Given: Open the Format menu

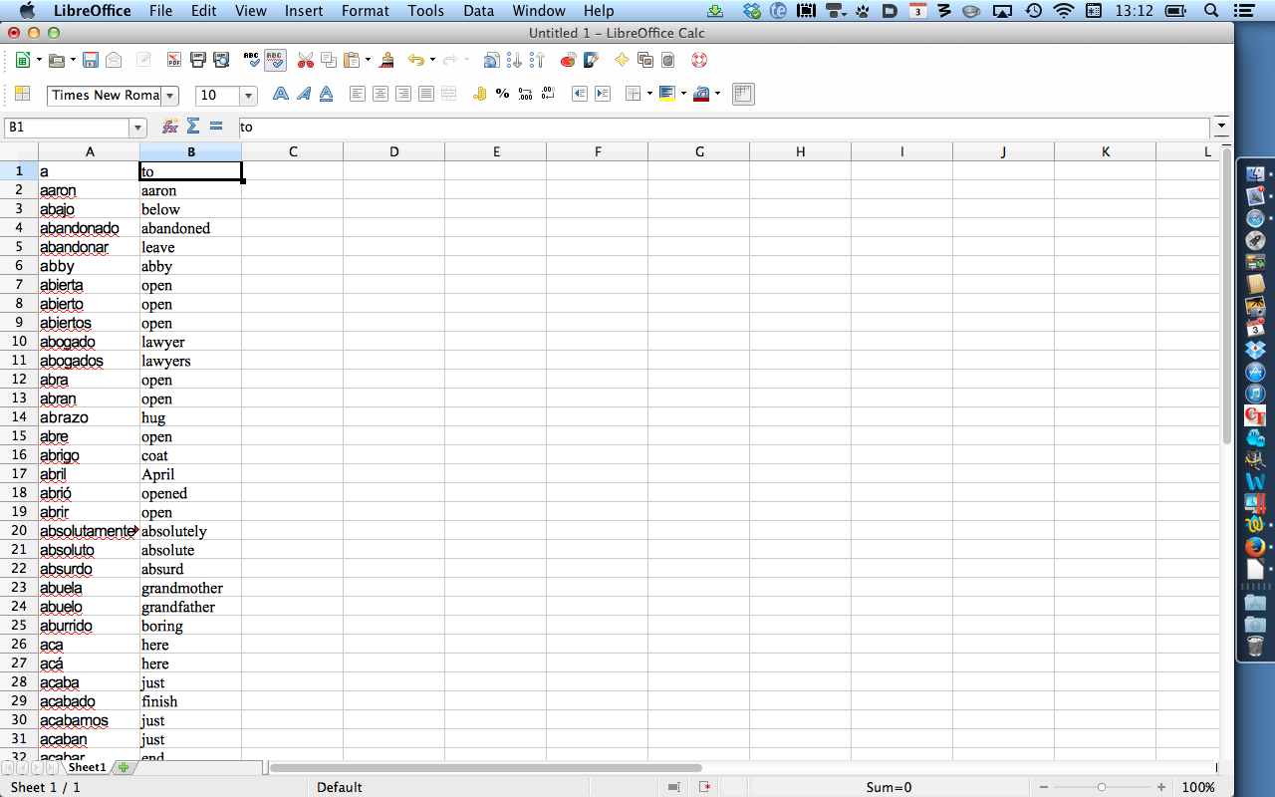Looking at the screenshot, I should coord(365,11).
